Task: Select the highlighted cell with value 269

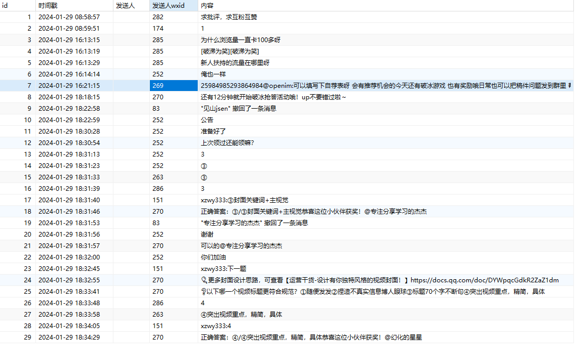Action: pos(173,86)
